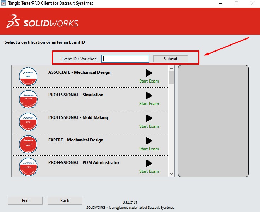Image resolution: width=260 pixels, height=212 pixels.
Task: Click the certification list scroll up arrow
Action: (x=171, y=68)
